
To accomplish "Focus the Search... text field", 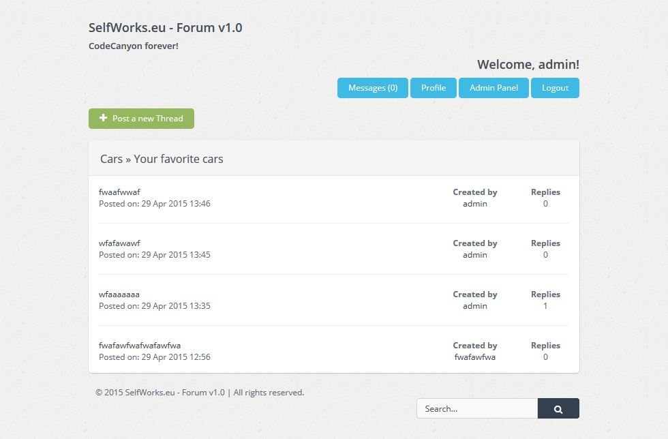I will (x=477, y=409).
